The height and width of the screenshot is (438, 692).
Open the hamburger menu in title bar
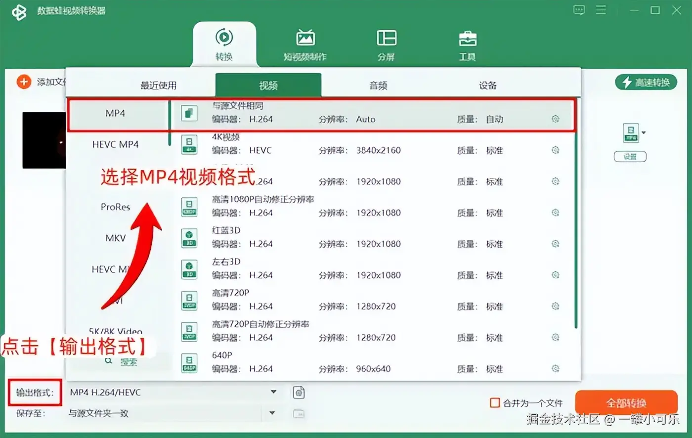point(601,10)
